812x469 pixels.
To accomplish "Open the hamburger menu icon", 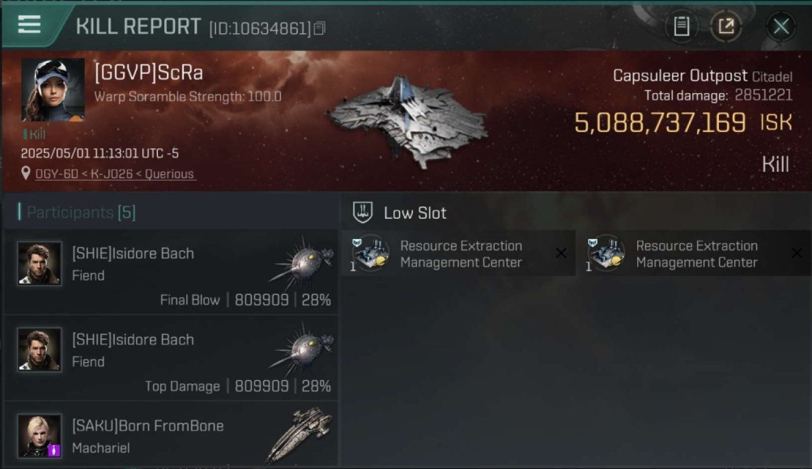I will click(x=29, y=25).
